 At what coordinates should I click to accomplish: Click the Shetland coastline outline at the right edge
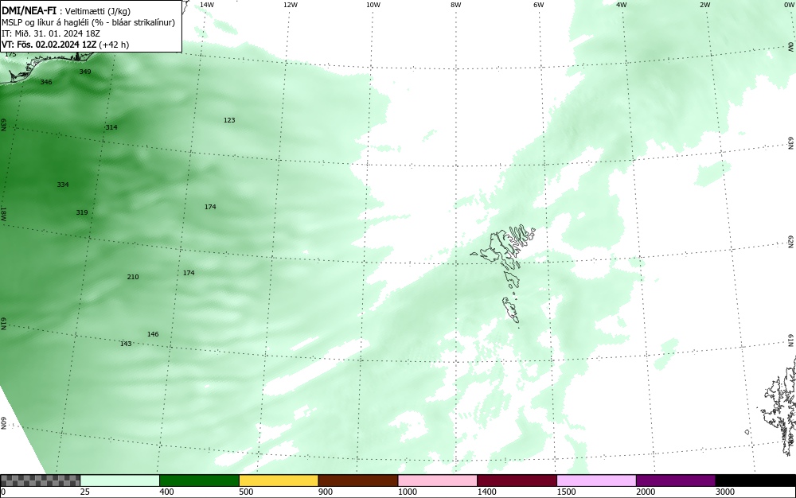tap(778, 406)
